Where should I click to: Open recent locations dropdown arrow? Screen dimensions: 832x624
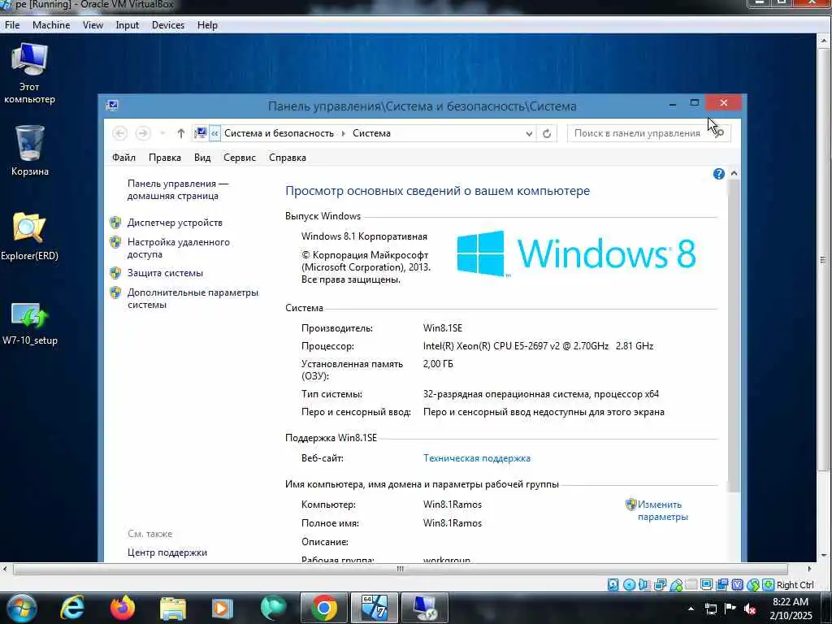(x=162, y=133)
